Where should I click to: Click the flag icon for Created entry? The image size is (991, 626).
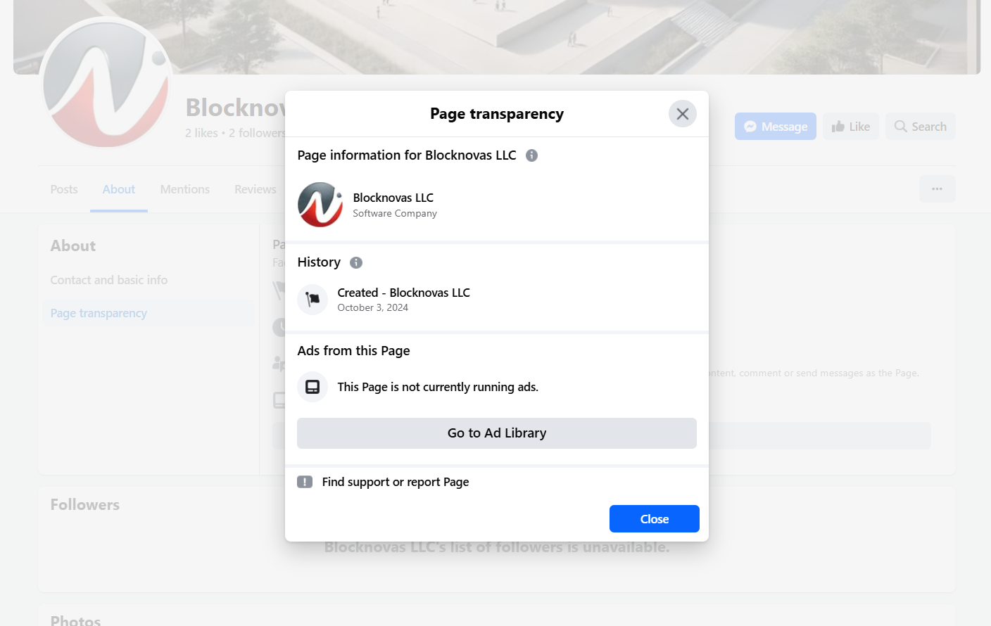pos(313,300)
